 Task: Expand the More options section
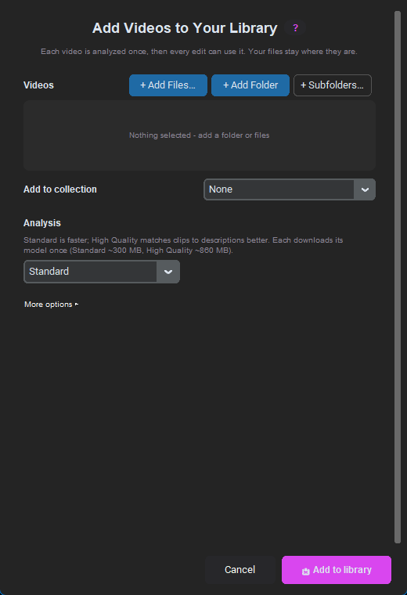tap(51, 305)
